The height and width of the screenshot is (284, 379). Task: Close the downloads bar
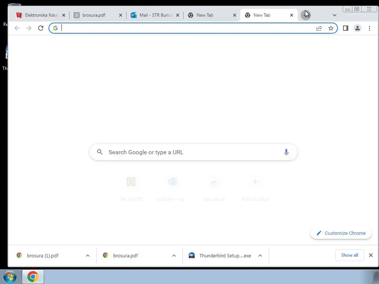click(371, 255)
